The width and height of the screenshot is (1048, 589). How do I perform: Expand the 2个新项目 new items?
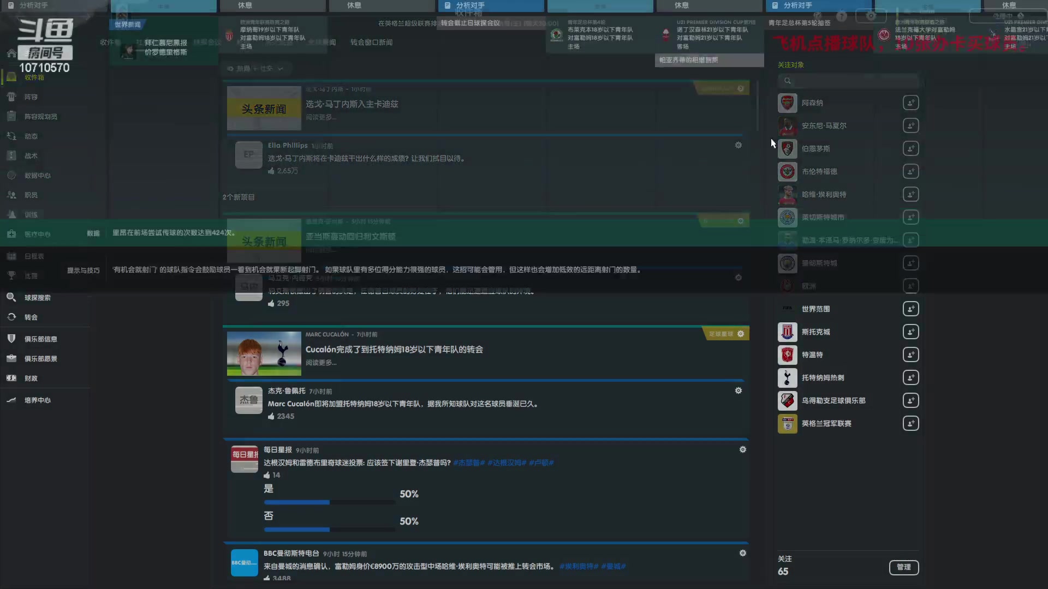click(239, 197)
